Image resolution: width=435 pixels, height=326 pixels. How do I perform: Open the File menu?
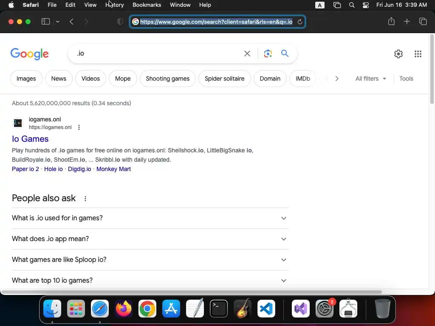[52, 5]
